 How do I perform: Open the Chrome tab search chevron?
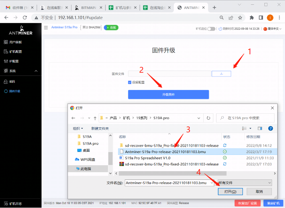[x=240, y=5]
